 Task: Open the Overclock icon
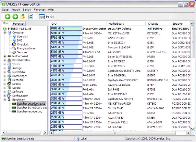[x=14, y=44]
